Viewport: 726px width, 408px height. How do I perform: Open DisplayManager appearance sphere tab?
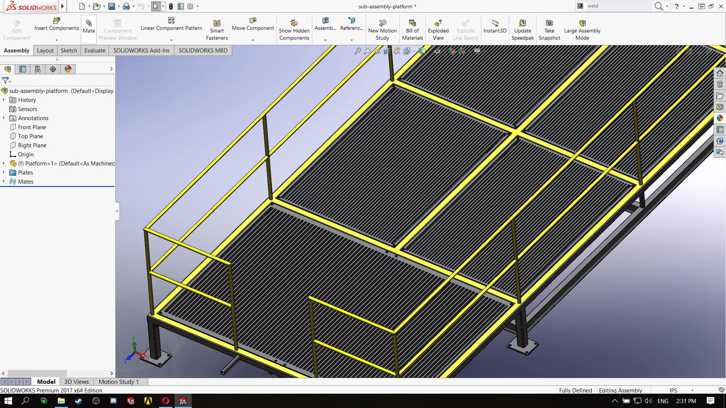tap(68, 69)
